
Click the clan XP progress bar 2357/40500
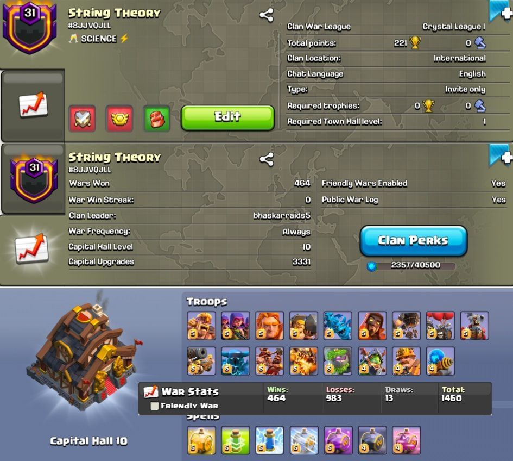point(411,265)
